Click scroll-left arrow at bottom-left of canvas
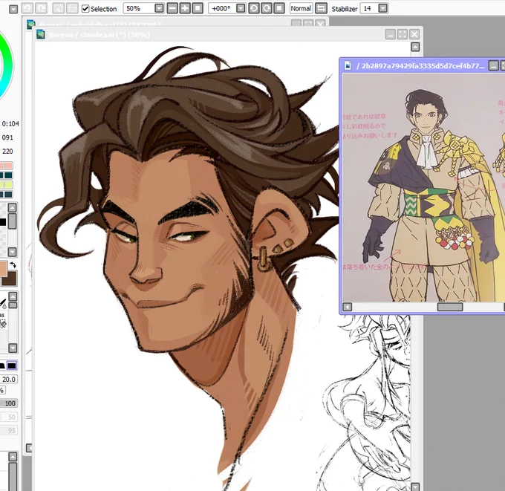Image resolution: width=505 pixels, height=491 pixels. point(29,448)
